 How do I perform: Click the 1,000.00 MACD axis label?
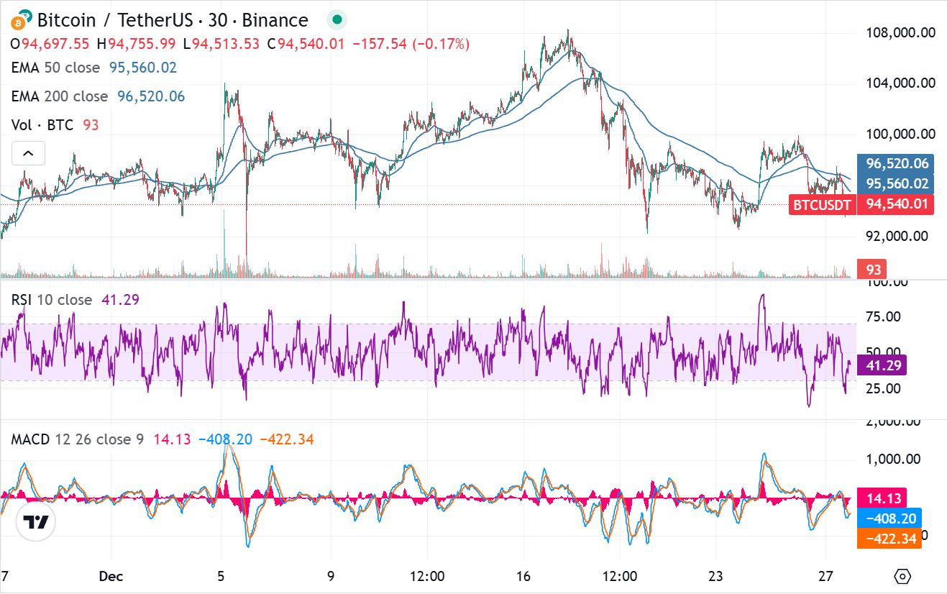(892, 460)
